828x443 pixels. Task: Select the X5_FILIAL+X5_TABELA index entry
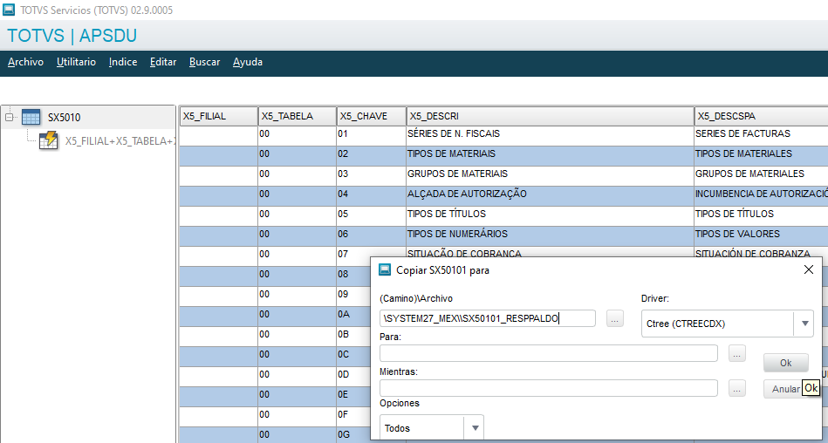point(120,141)
